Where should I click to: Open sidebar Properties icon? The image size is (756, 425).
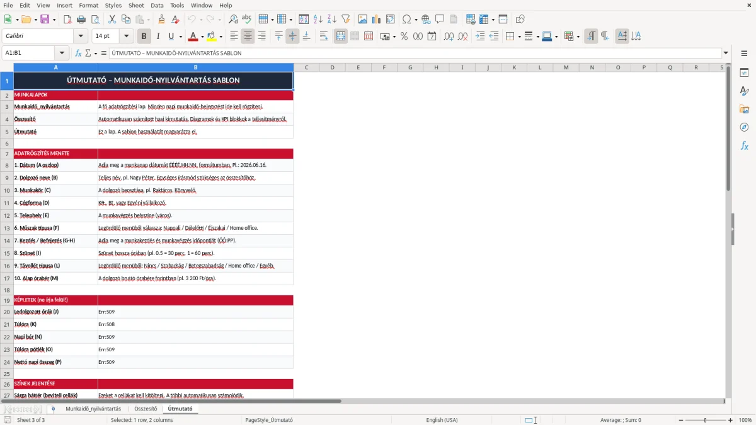744,73
